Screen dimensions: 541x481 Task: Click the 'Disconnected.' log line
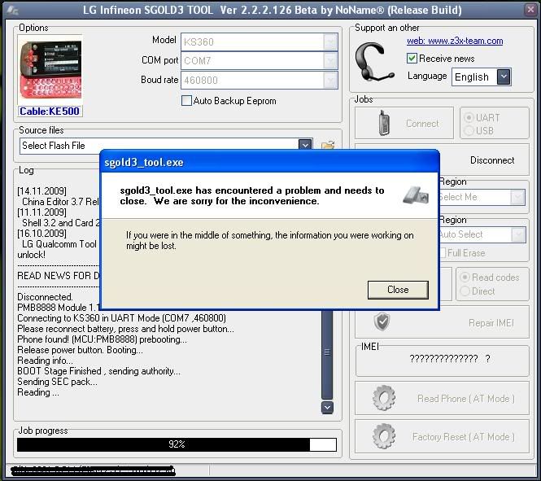(x=46, y=297)
